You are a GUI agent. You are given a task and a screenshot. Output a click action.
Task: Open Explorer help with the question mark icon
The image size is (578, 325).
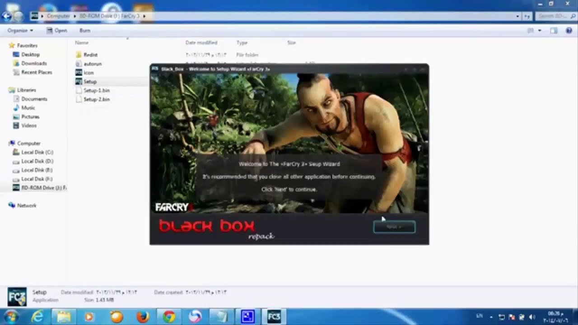[x=568, y=30]
